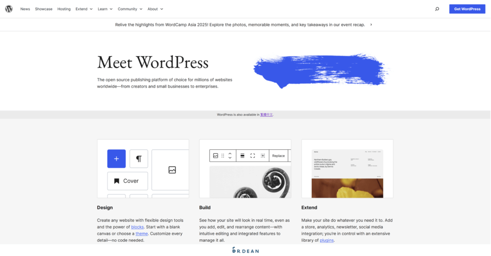Screen dimensions: 491x256
Task: Click the drag handle dots in Build toolbar
Action: coord(222,156)
